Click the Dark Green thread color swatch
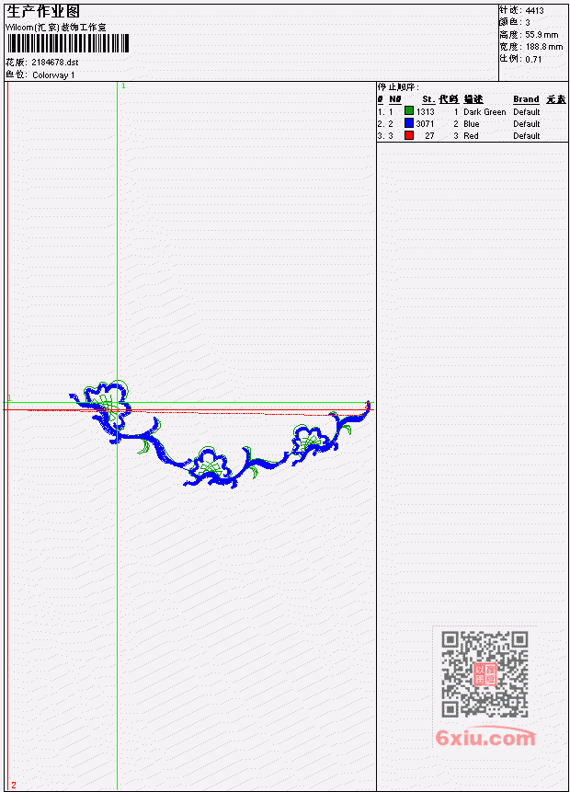This screenshot has width=570, height=792. (x=409, y=111)
